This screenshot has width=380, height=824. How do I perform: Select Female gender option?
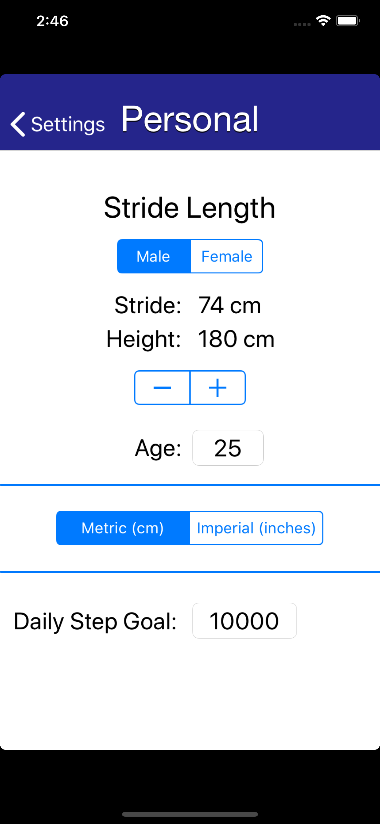coord(226,256)
